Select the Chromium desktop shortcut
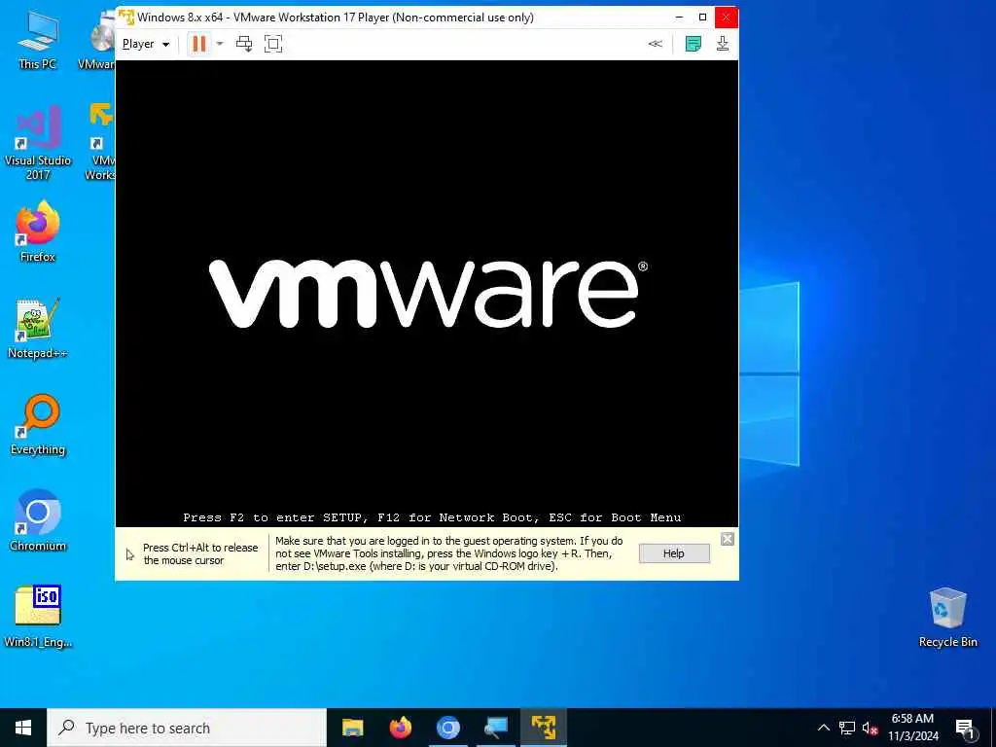996x747 pixels. pyautogui.click(x=38, y=521)
